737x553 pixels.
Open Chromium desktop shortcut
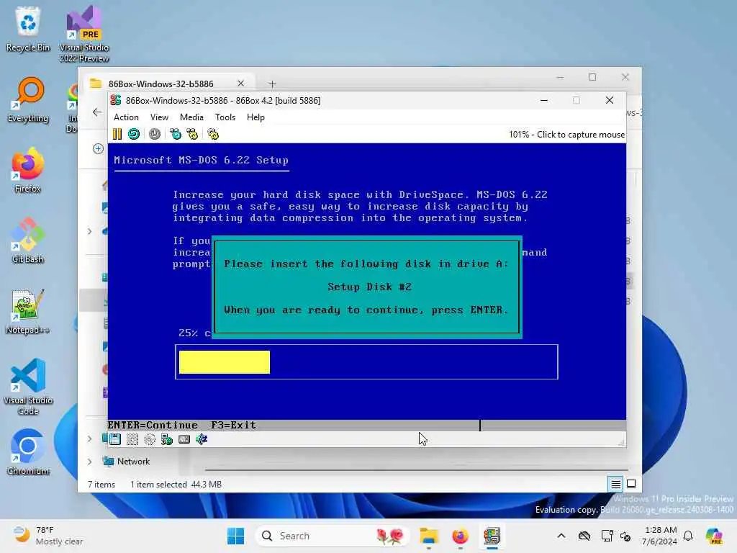[x=28, y=452]
